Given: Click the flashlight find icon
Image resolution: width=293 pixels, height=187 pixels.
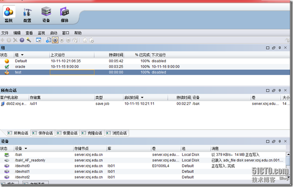Looking at the screenshot, I should coord(29,40).
